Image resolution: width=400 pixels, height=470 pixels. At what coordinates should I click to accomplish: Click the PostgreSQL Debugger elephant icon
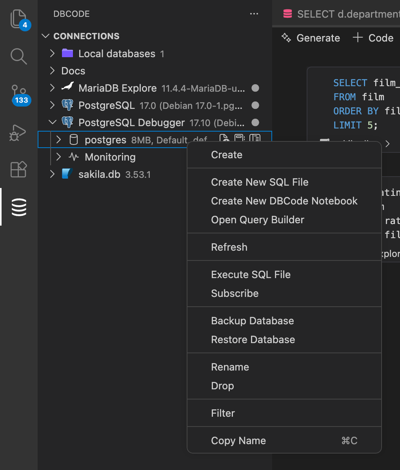tap(67, 122)
